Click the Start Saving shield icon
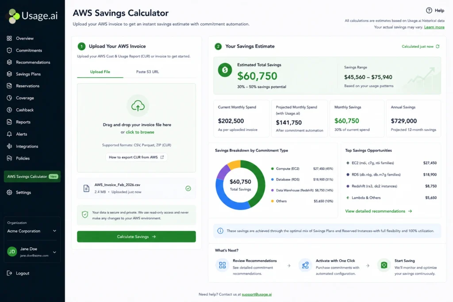Screen dimensions: 453x302 (x=384, y=265)
